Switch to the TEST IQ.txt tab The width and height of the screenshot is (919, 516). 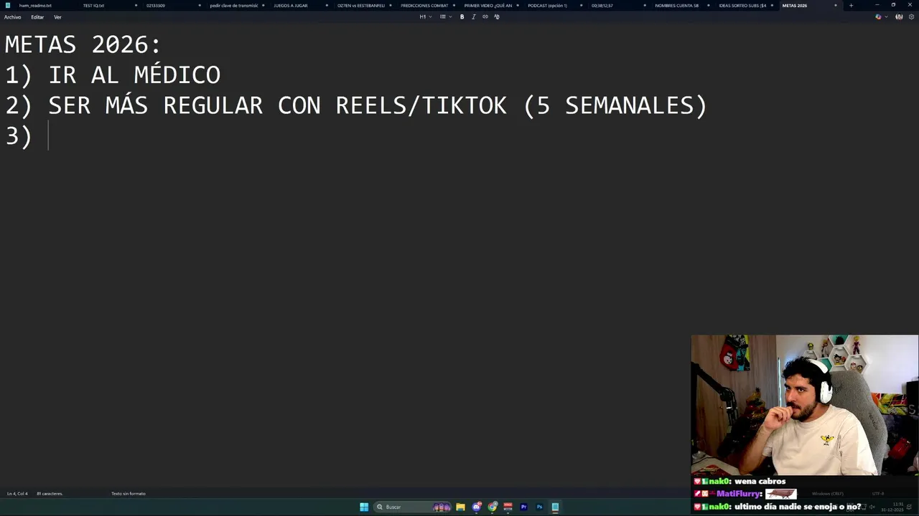click(x=93, y=6)
